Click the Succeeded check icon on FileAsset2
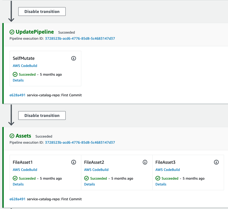Viewport: 228px width, 209px height. [86, 178]
